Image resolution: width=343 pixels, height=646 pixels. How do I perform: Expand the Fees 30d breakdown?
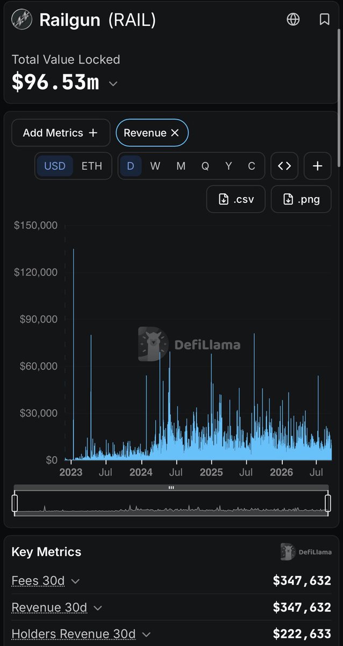(75, 581)
